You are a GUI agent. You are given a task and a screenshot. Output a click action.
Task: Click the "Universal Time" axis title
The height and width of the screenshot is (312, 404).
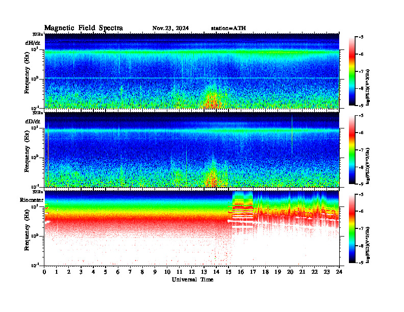(193, 279)
